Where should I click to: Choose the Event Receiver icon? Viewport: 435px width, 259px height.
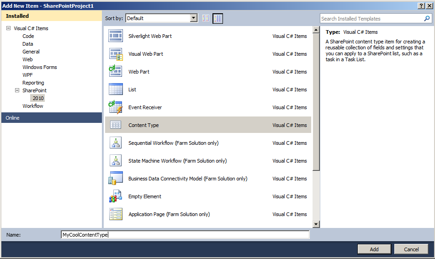116,107
